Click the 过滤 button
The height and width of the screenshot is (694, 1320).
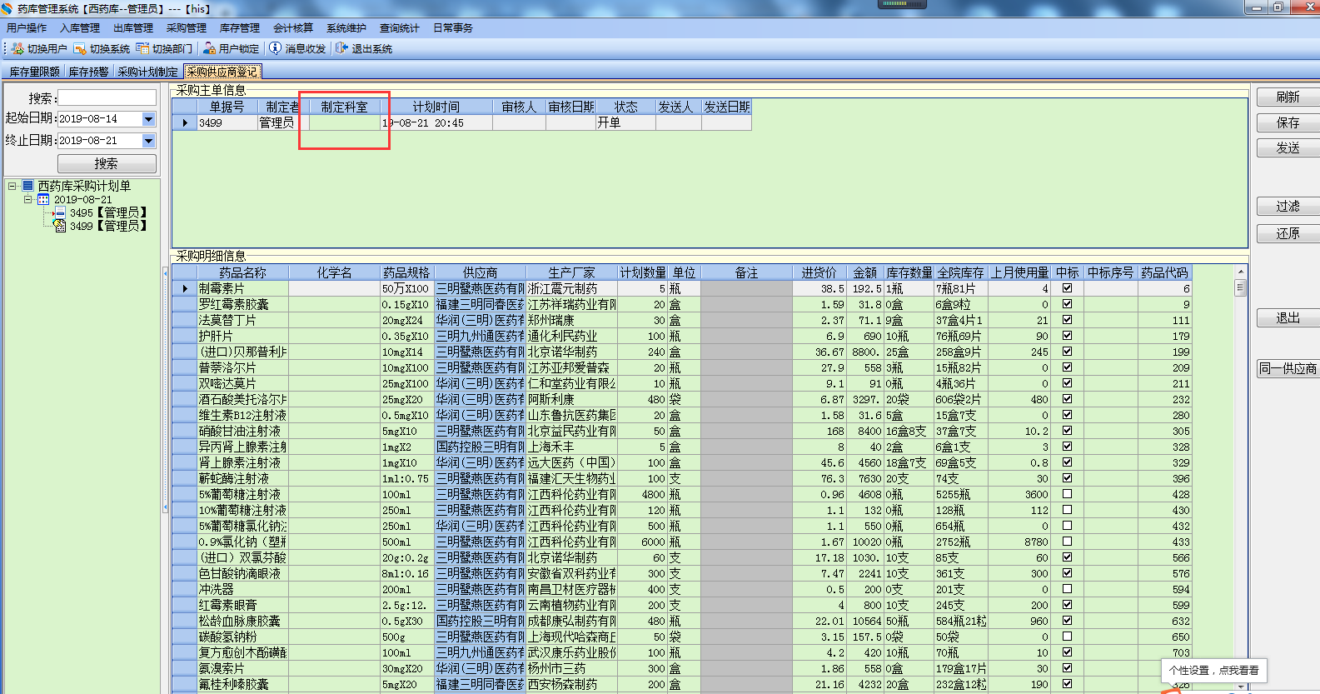[x=1288, y=207]
